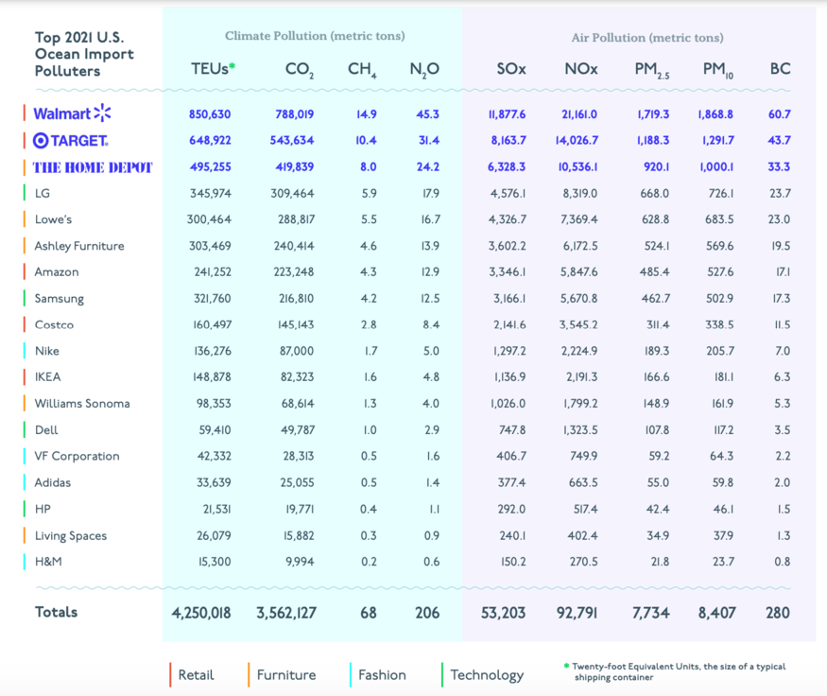827x696 pixels.
Task: Click the total CO2 value 3,562,127
Action: (286, 613)
